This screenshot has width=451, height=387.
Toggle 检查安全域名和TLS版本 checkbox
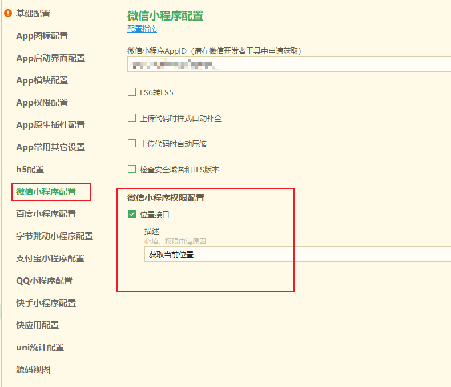coord(132,169)
